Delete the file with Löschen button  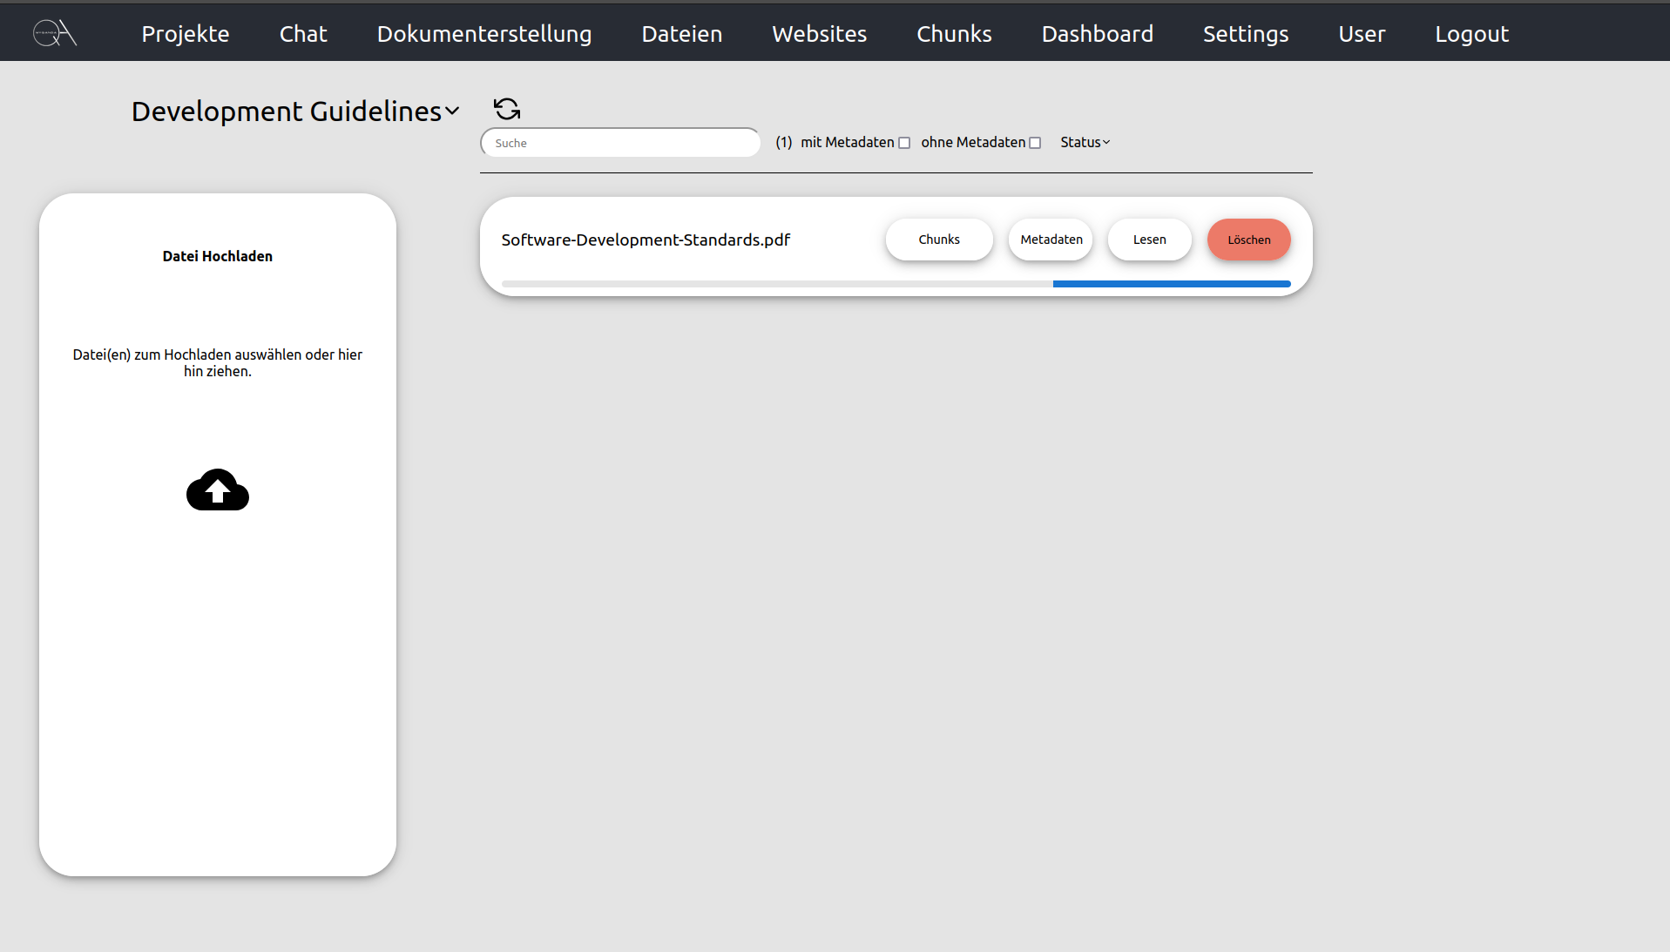point(1248,240)
